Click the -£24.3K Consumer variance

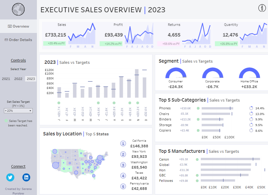tap(176, 87)
